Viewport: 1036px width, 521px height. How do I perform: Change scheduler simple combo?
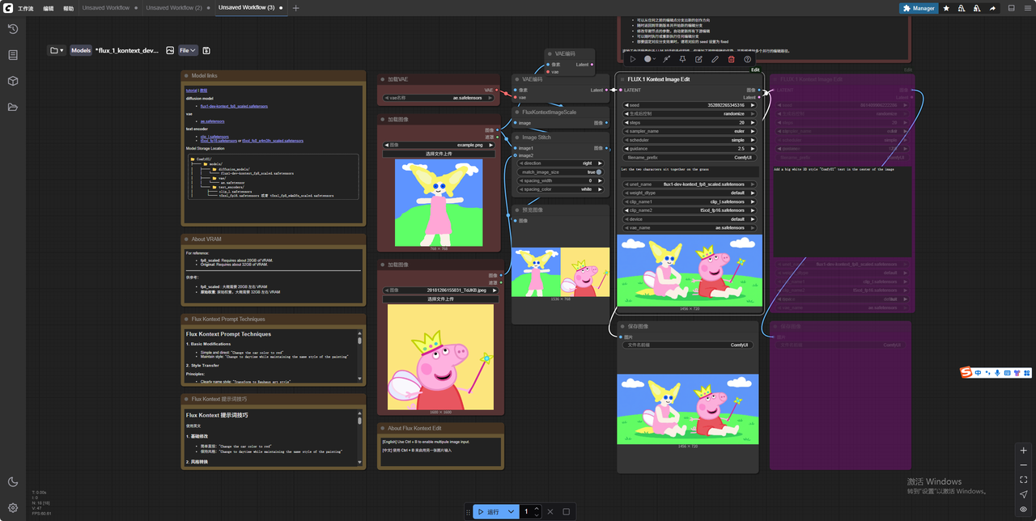click(x=691, y=140)
